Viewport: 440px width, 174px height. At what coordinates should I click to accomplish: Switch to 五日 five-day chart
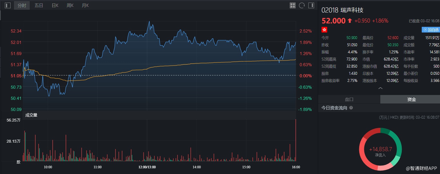coord(39,5)
